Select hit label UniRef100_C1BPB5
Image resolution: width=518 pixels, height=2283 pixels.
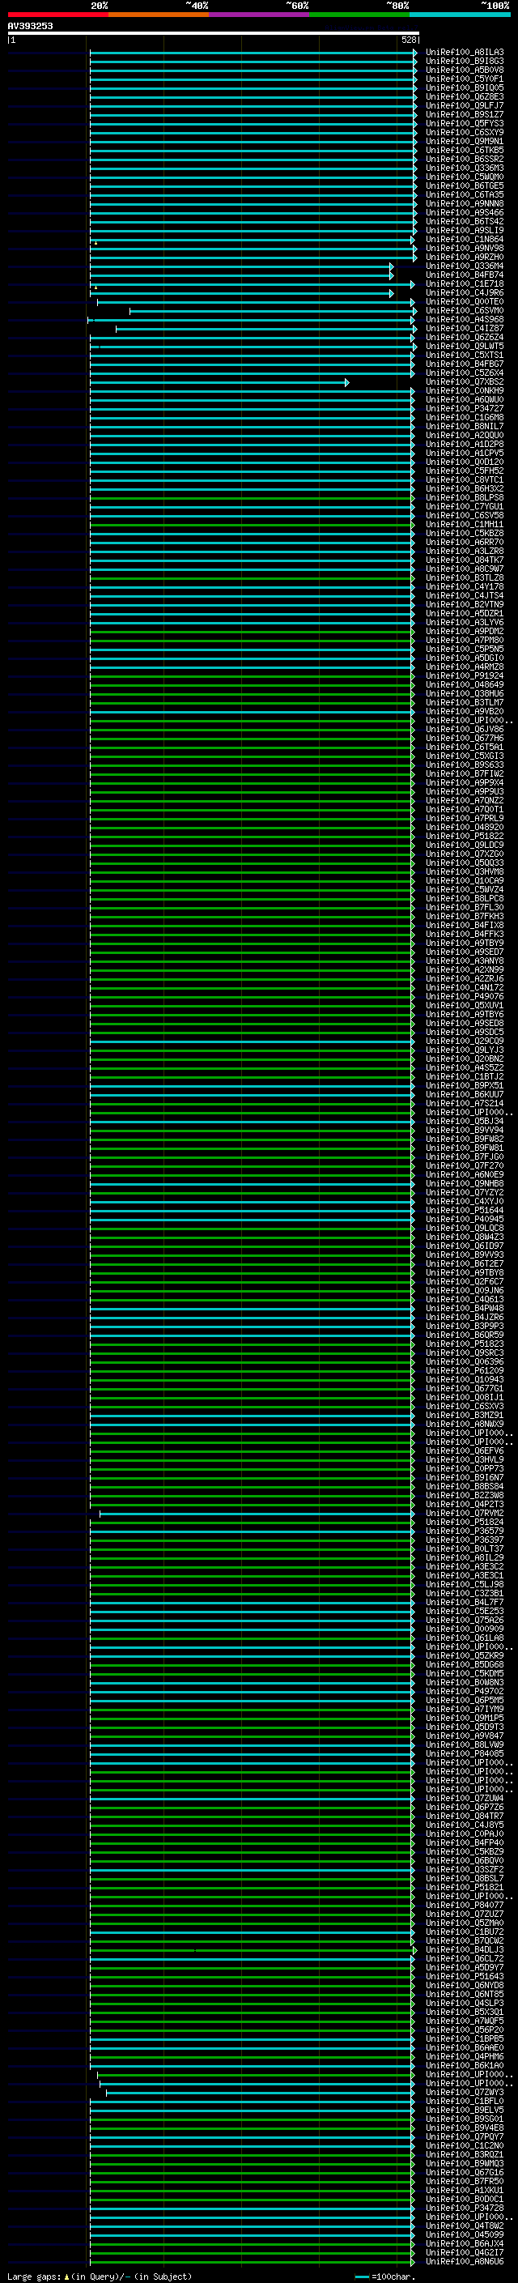tap(465, 2038)
